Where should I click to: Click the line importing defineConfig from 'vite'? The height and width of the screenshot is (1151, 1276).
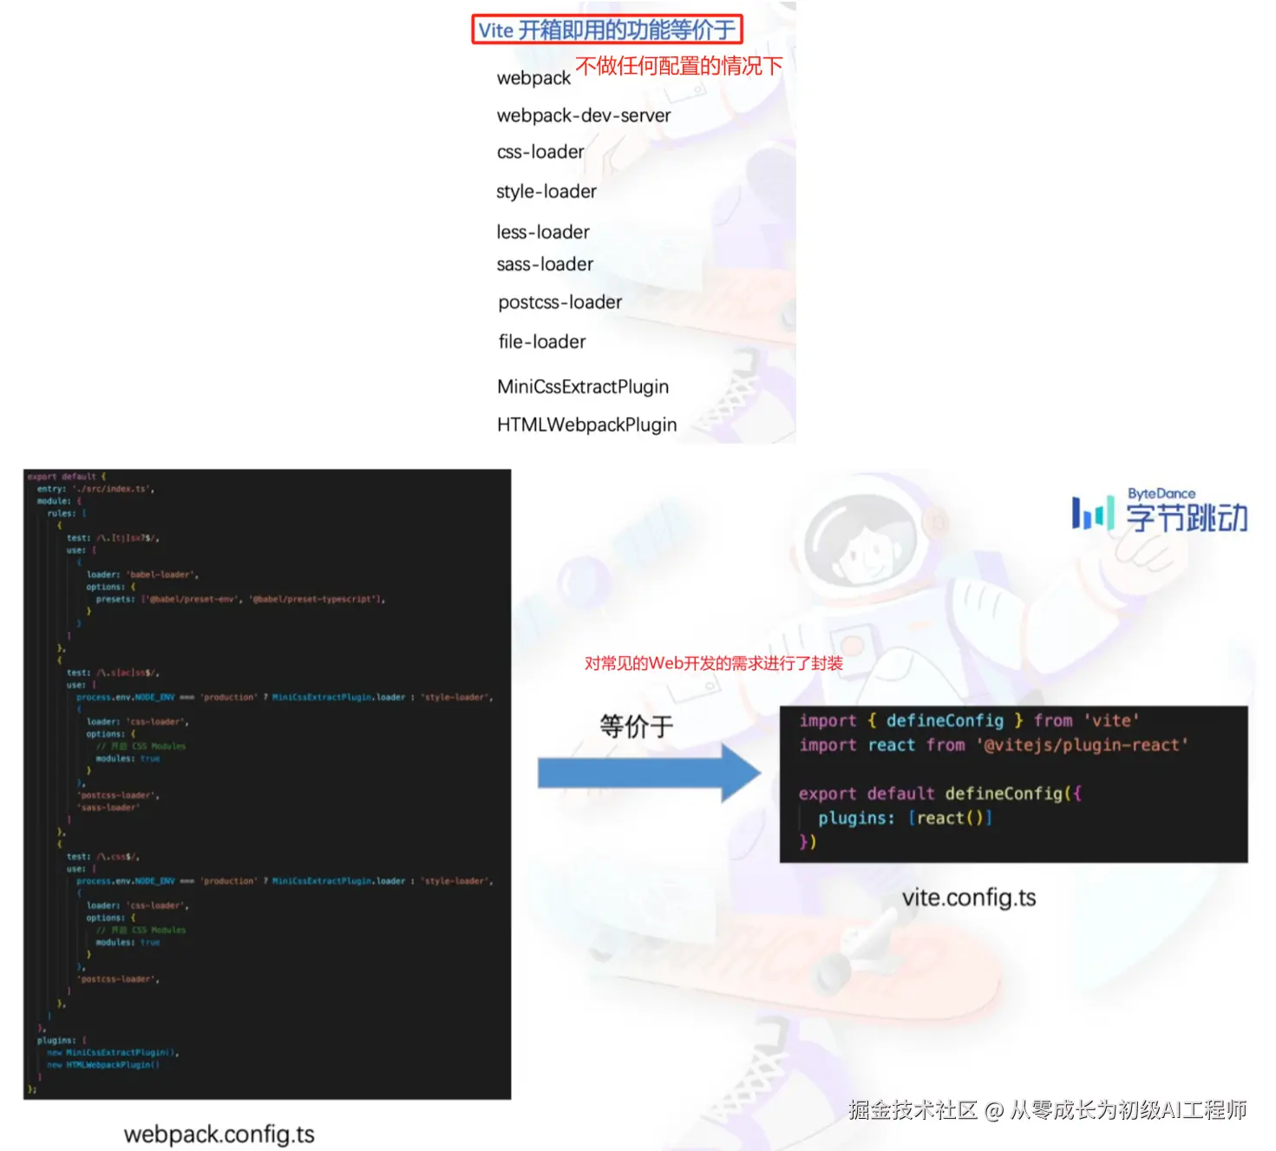(969, 720)
